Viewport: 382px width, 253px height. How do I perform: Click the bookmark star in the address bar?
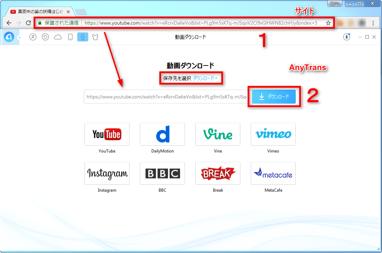pyautogui.click(x=328, y=23)
